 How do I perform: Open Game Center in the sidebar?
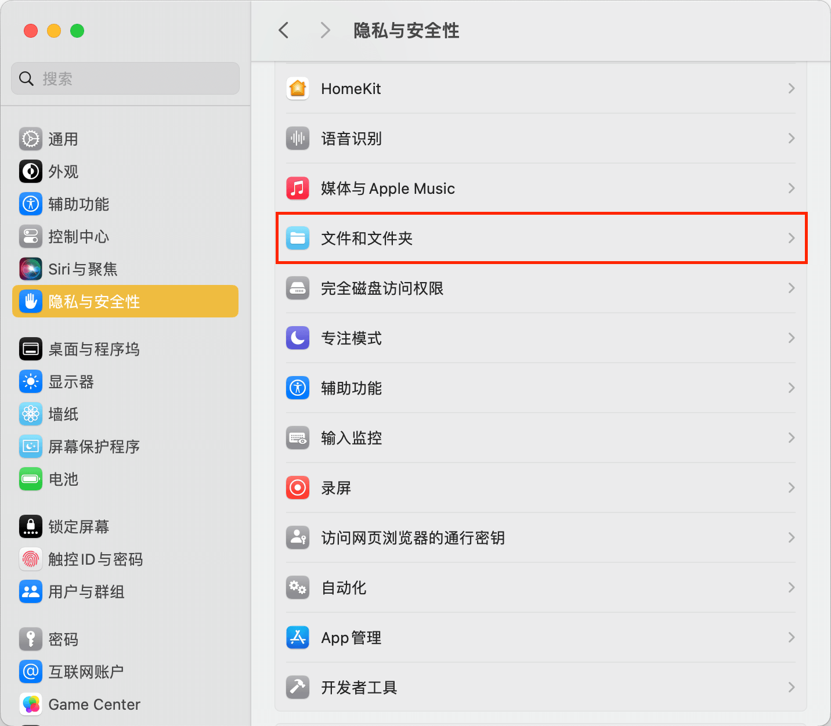pyautogui.click(x=94, y=705)
